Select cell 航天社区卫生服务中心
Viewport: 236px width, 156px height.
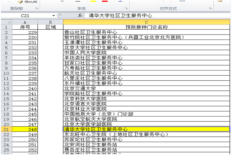click(147, 73)
